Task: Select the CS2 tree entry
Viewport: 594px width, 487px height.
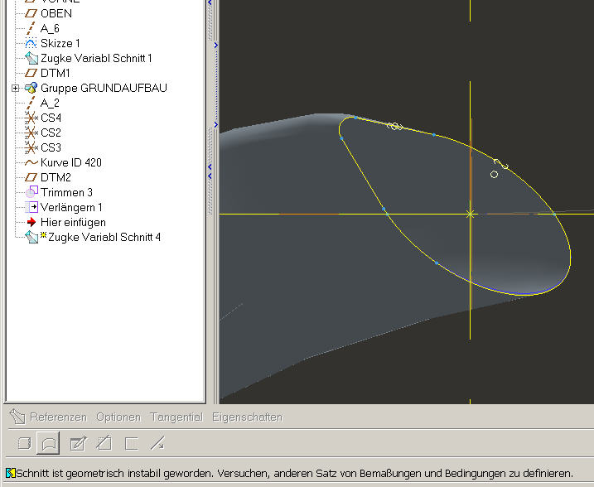Action: point(51,133)
